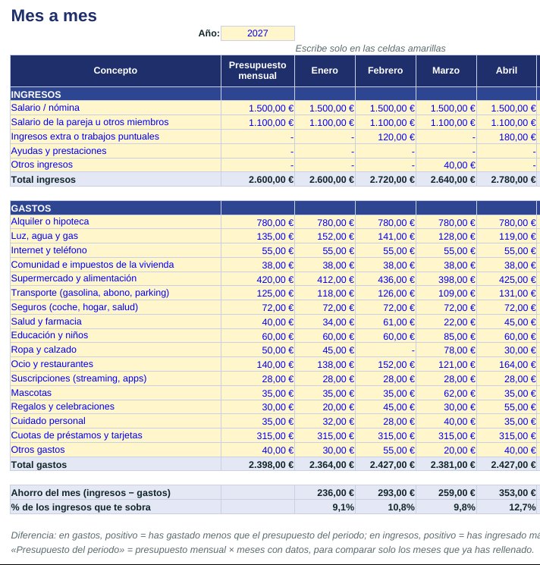This screenshot has width=540, height=565.
Task: Select the Mes a mes title
Action: [54, 16]
